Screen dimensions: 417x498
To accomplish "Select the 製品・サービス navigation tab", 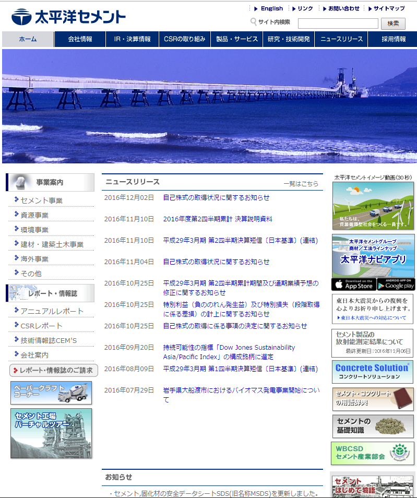I will point(236,39).
